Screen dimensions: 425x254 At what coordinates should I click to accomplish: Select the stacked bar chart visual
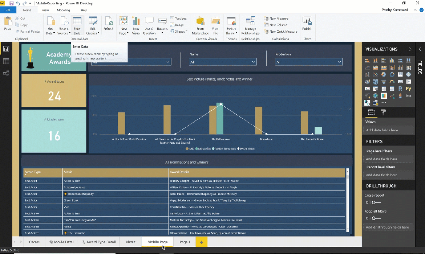point(367,60)
